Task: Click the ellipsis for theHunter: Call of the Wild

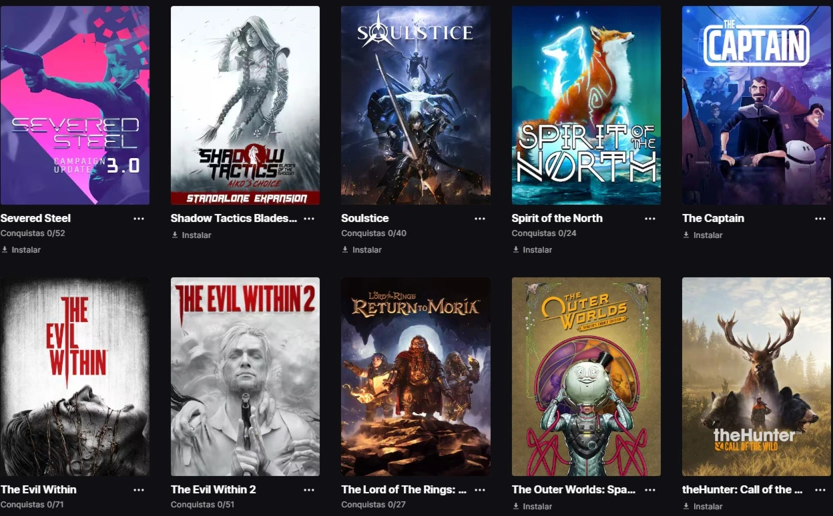Action: (x=820, y=490)
